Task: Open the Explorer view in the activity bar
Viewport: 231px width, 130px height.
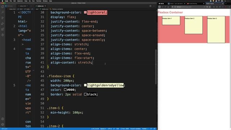Action: pyautogui.click(x=3, y=6)
